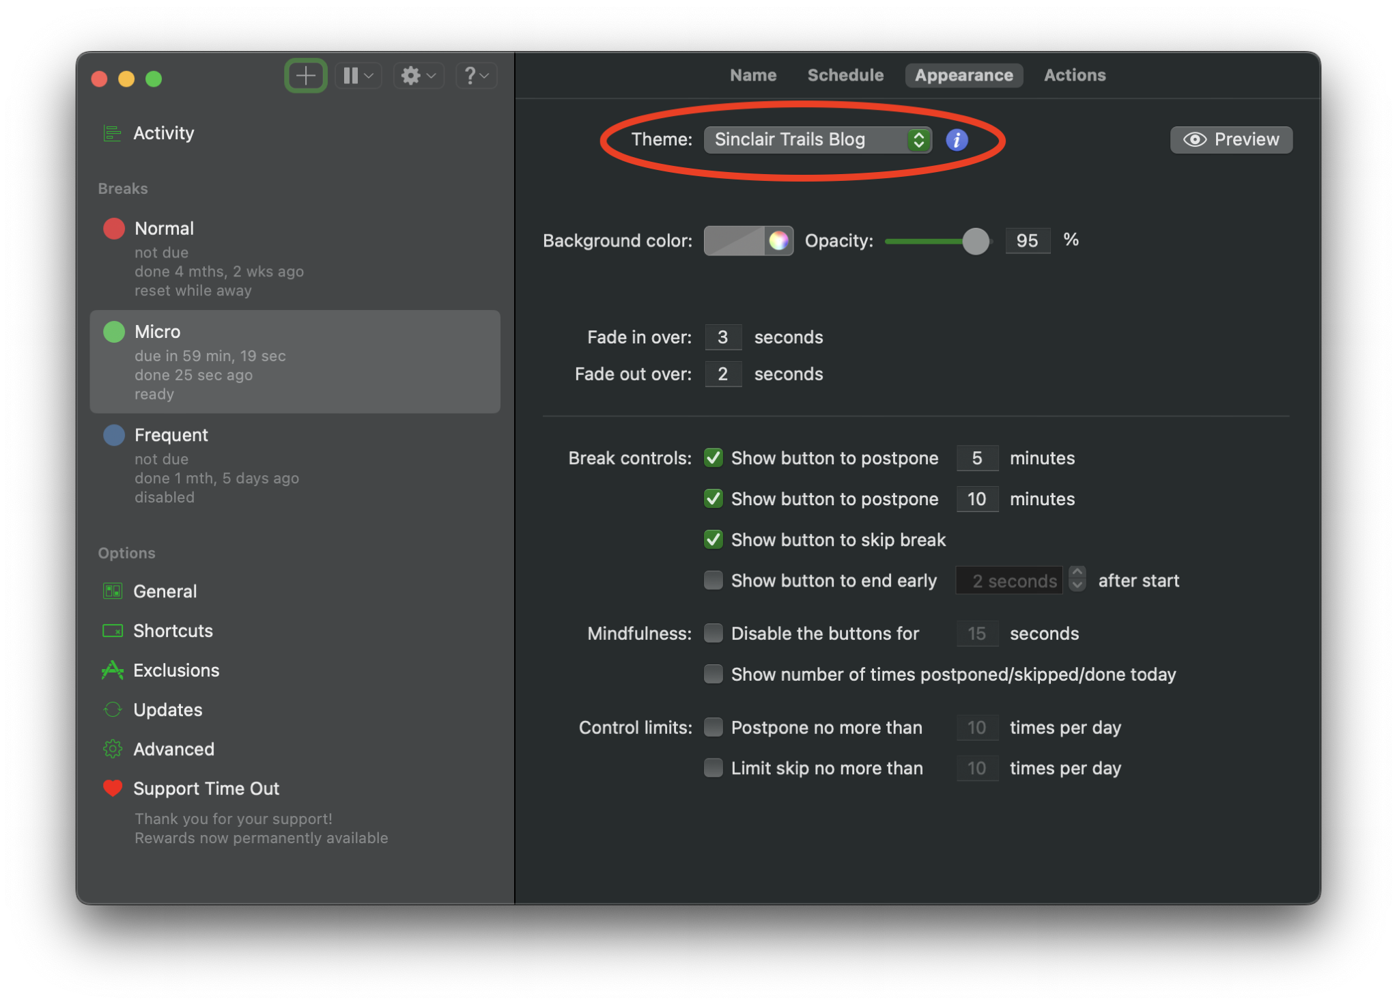Open the pause breaks dropdown
The image size is (1397, 1005).
tap(358, 75)
